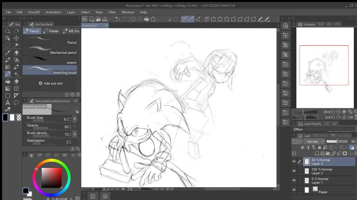Click Quick Access search icon in right dock
The image size is (357, 200).
pyautogui.click(x=286, y=26)
